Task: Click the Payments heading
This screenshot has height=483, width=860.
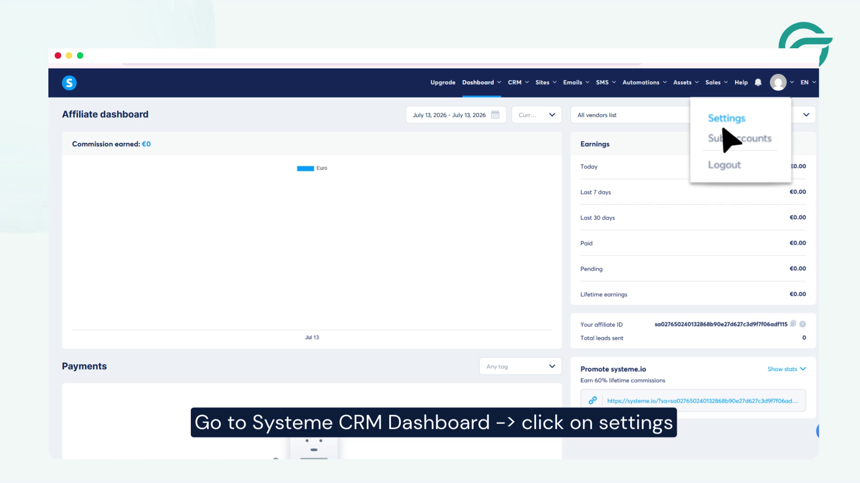Action: pyautogui.click(x=84, y=366)
